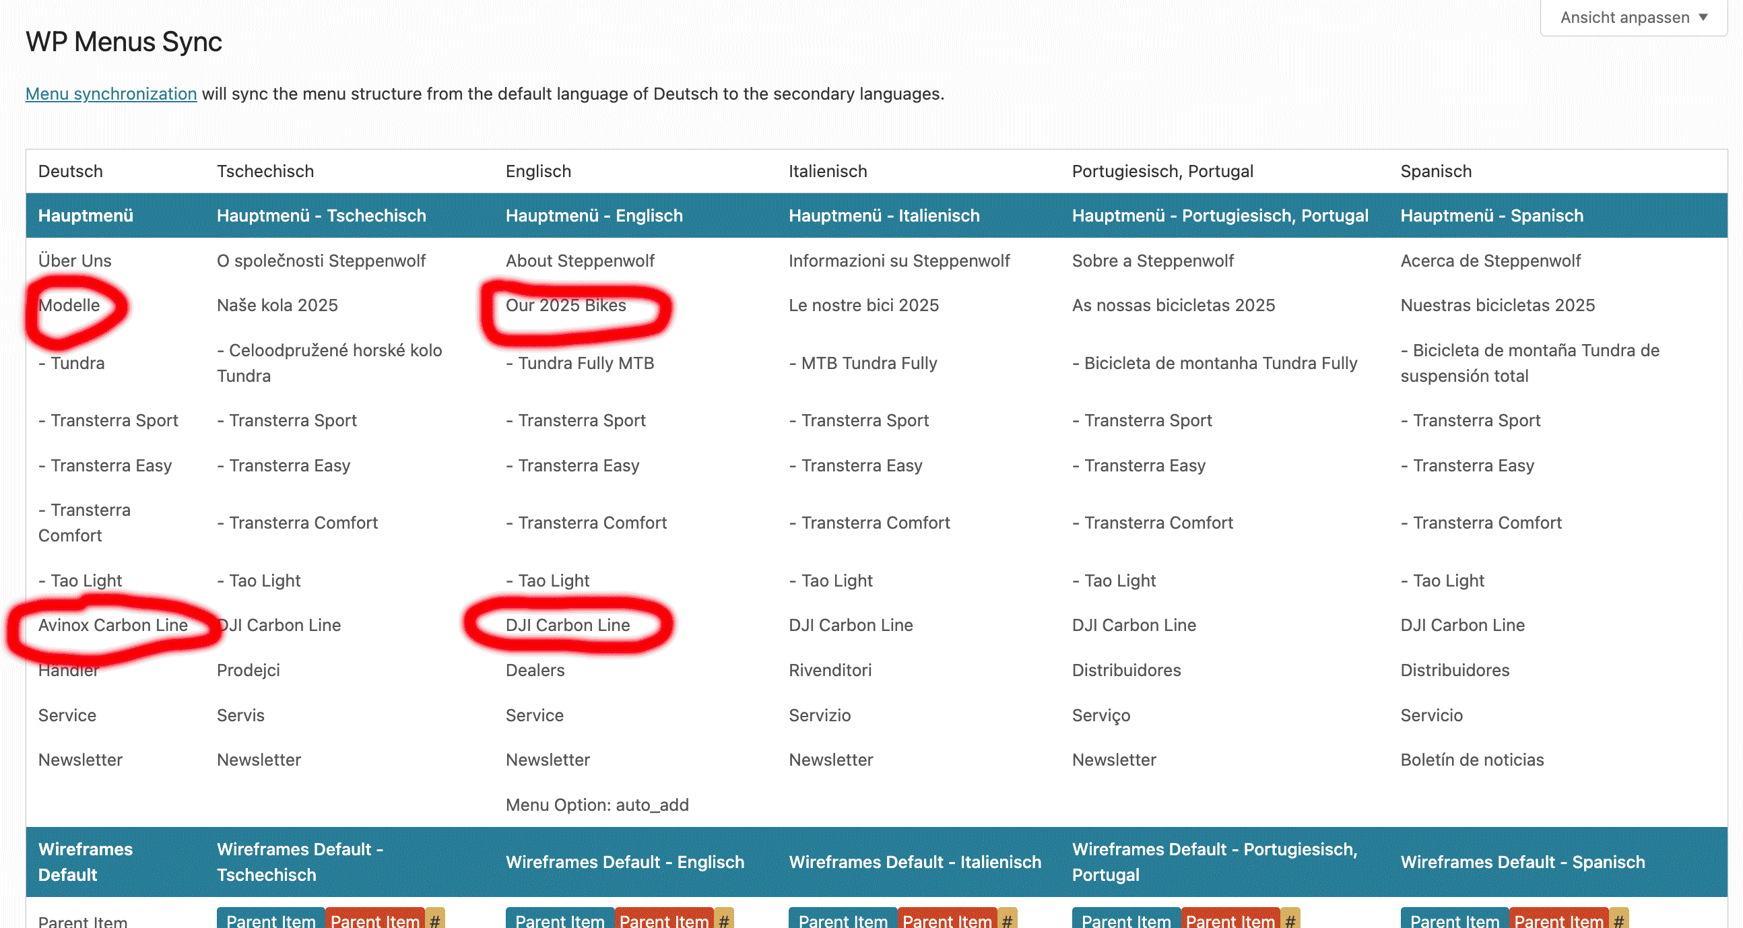The width and height of the screenshot is (1743, 928).
Task: Click Avinox Carbon Line in Deutsch column
Action: (x=113, y=625)
